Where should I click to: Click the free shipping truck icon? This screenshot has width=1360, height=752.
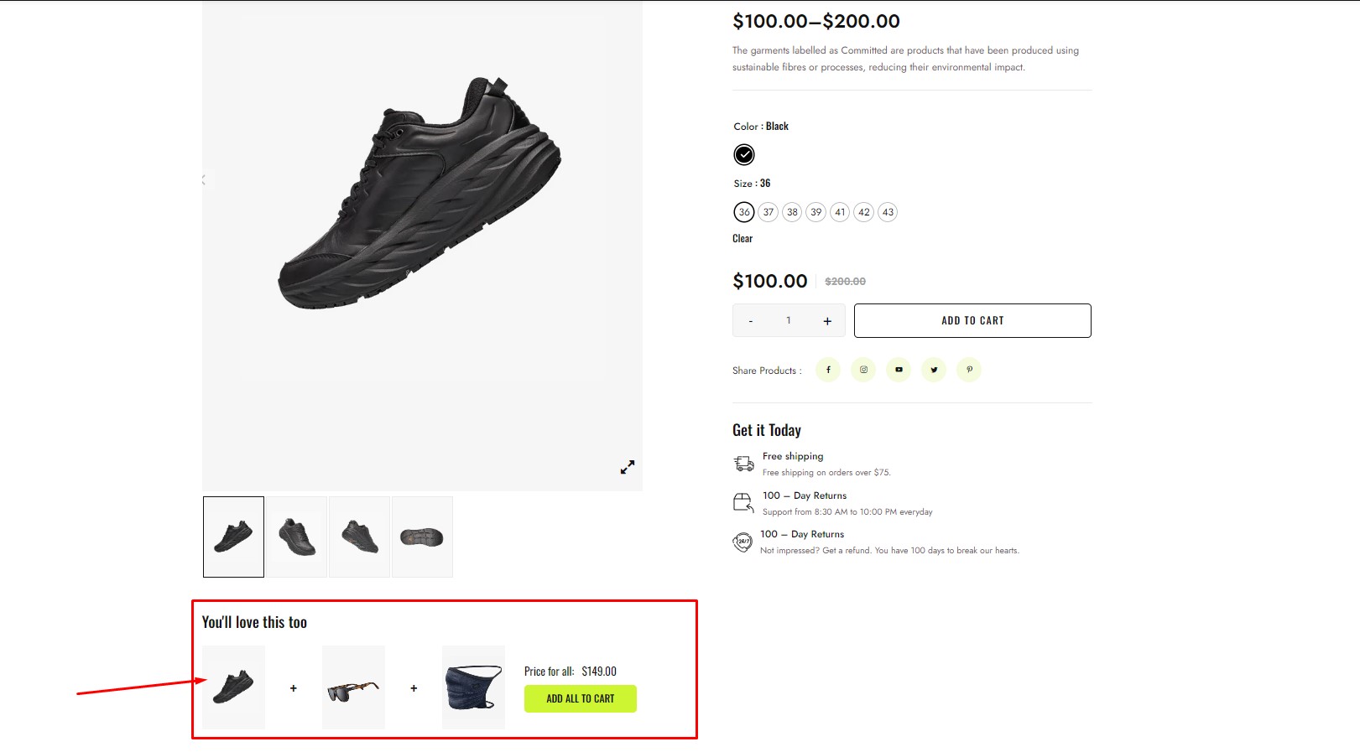coord(743,464)
